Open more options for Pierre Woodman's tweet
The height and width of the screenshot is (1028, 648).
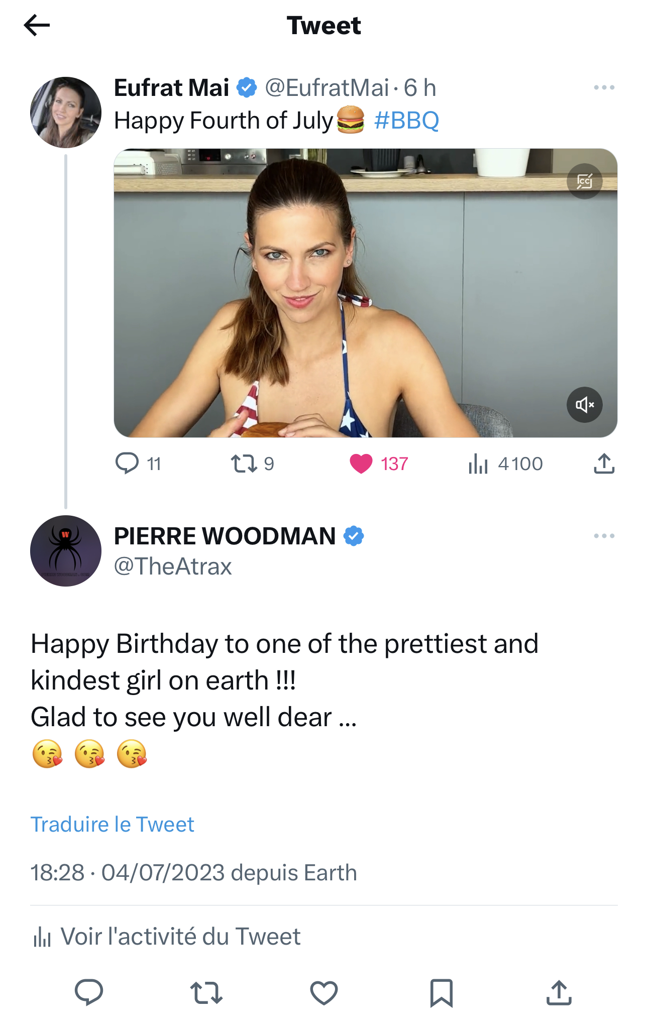pyautogui.click(x=604, y=536)
